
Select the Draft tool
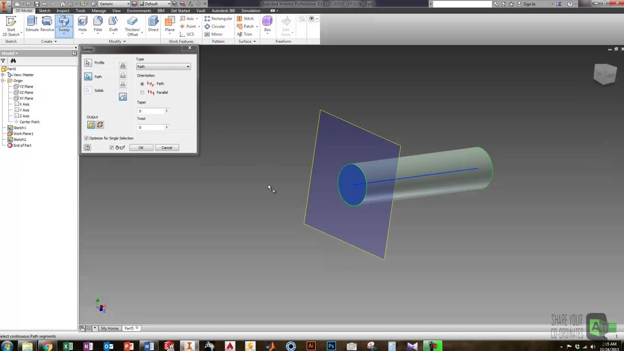113,24
